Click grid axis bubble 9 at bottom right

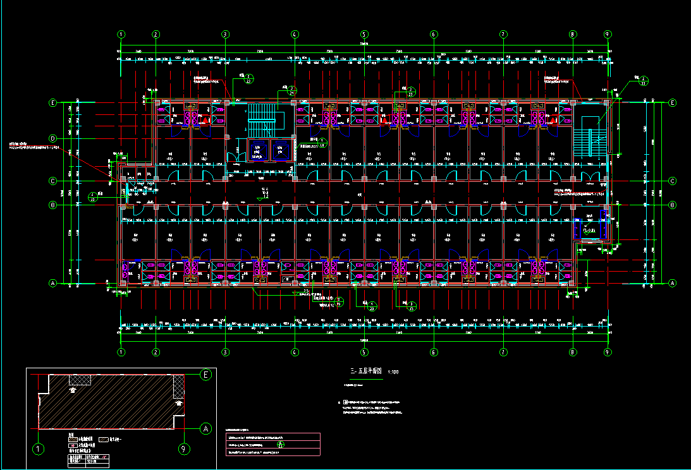pos(607,352)
